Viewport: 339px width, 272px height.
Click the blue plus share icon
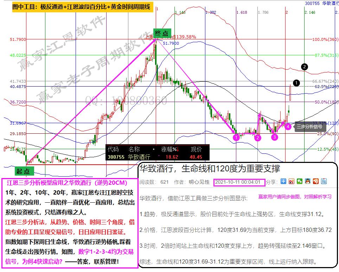pos(283,182)
